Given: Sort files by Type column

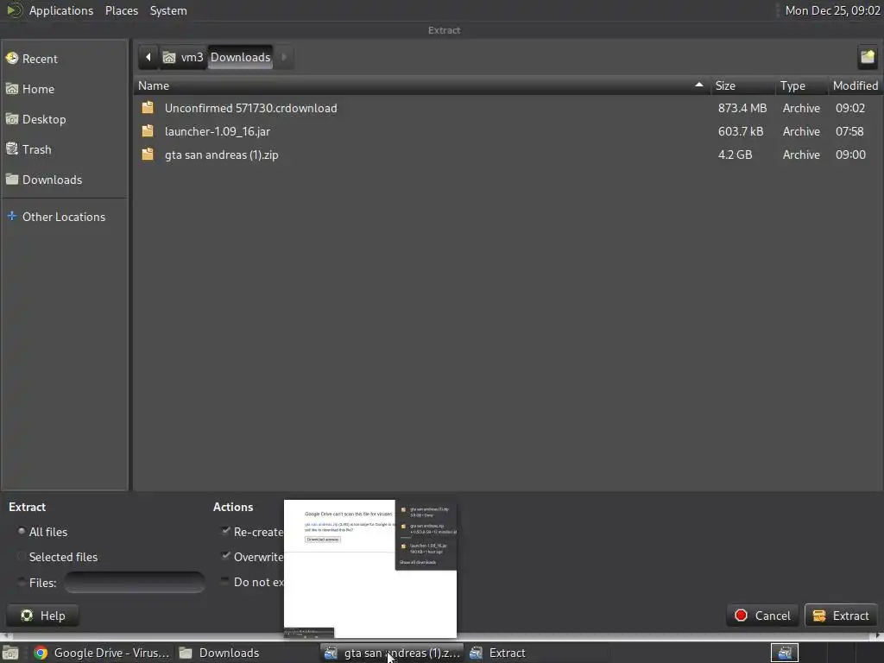Looking at the screenshot, I should tap(801, 85).
